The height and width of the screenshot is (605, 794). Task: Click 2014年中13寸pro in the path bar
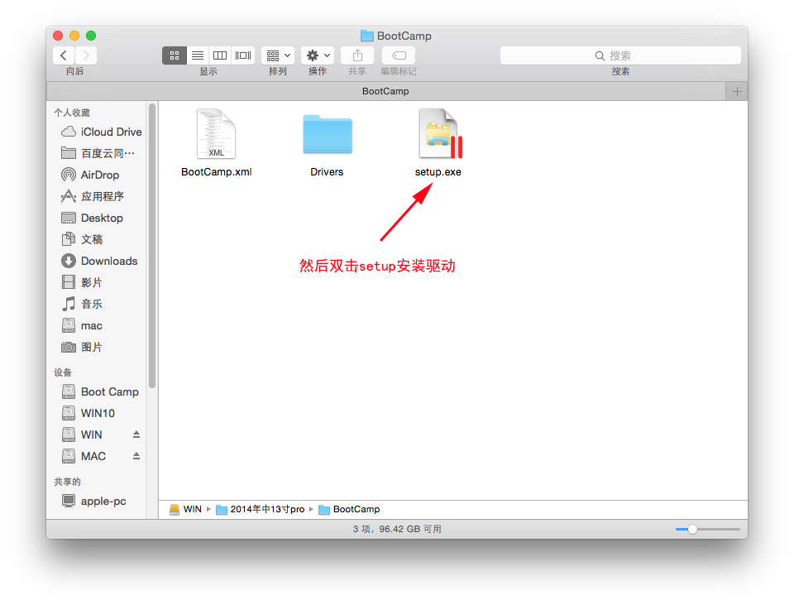(261, 509)
